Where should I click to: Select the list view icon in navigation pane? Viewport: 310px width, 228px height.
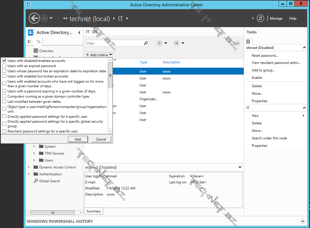coord(30,41)
